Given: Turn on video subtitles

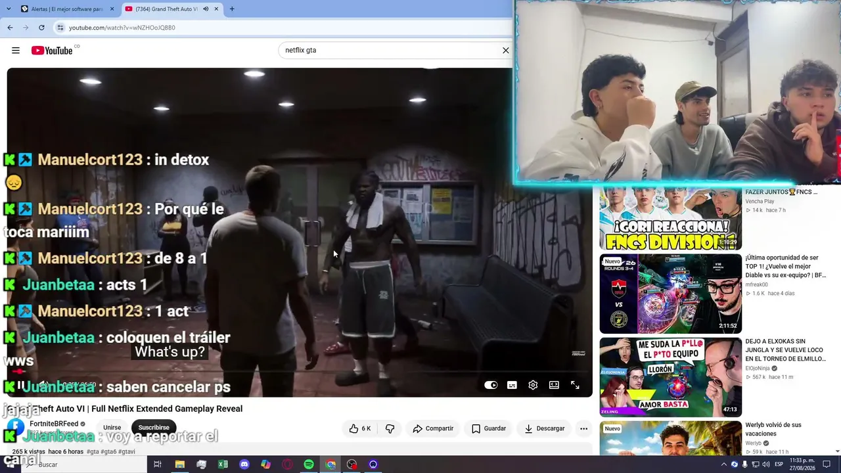Looking at the screenshot, I should click(512, 385).
